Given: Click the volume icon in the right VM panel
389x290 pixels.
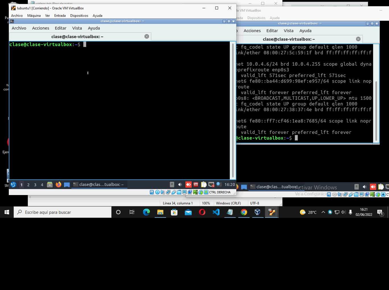Looking at the screenshot, I should (x=365, y=187).
